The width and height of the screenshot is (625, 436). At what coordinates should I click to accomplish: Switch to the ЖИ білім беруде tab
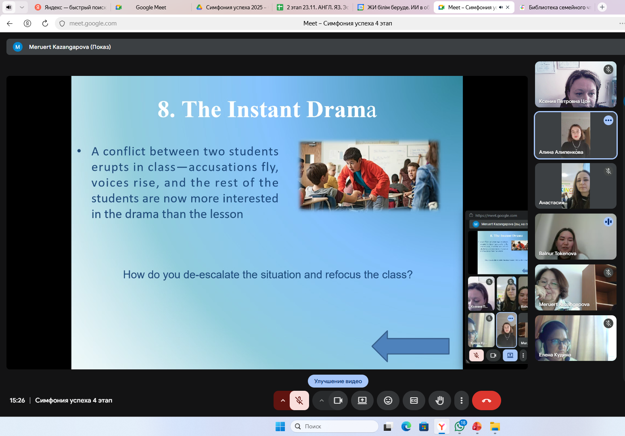pos(393,7)
